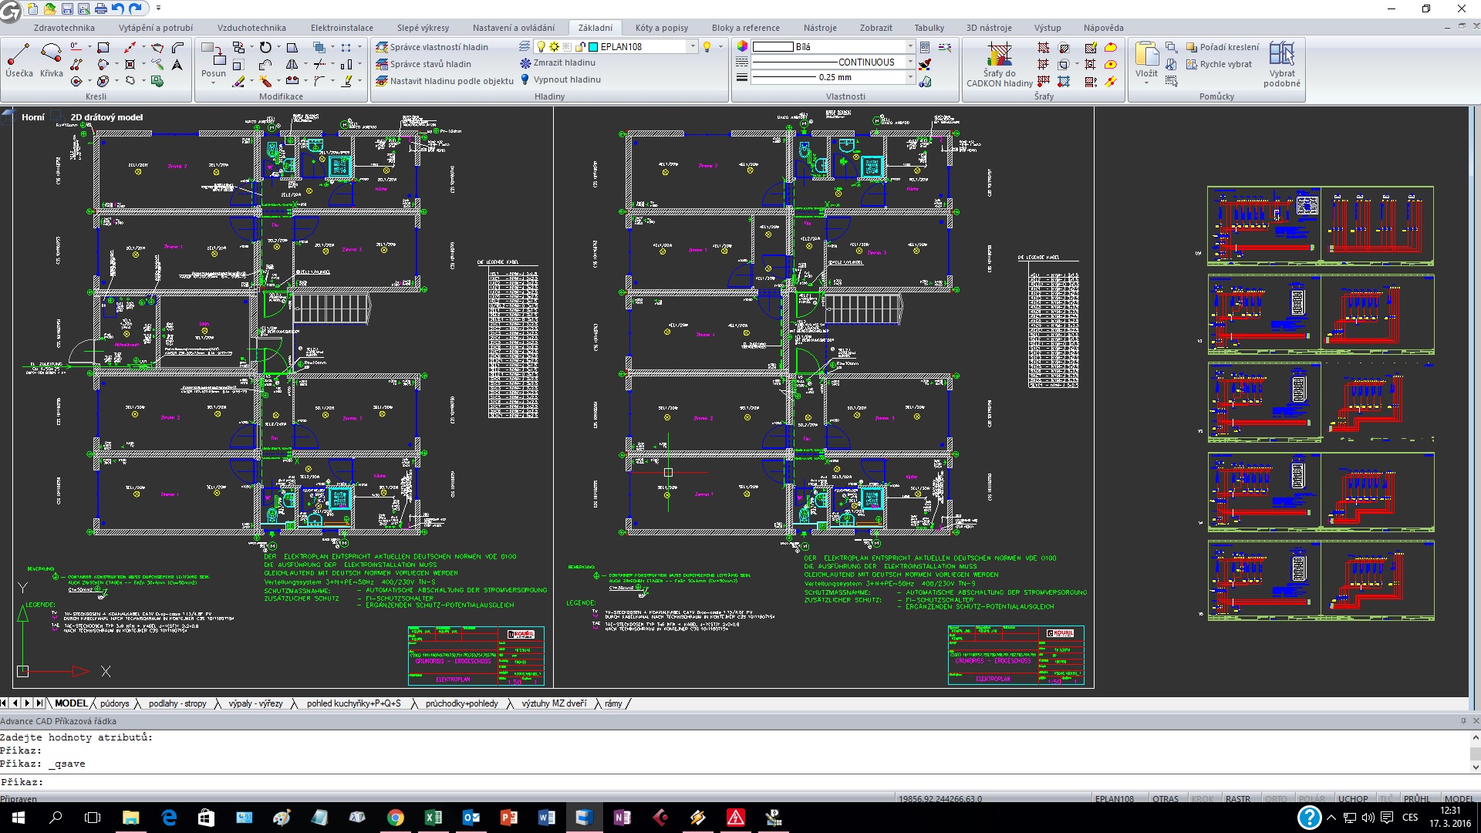Expand the arrow beside the layer light bulb icon
This screenshot has height=833, width=1481.
[720, 46]
